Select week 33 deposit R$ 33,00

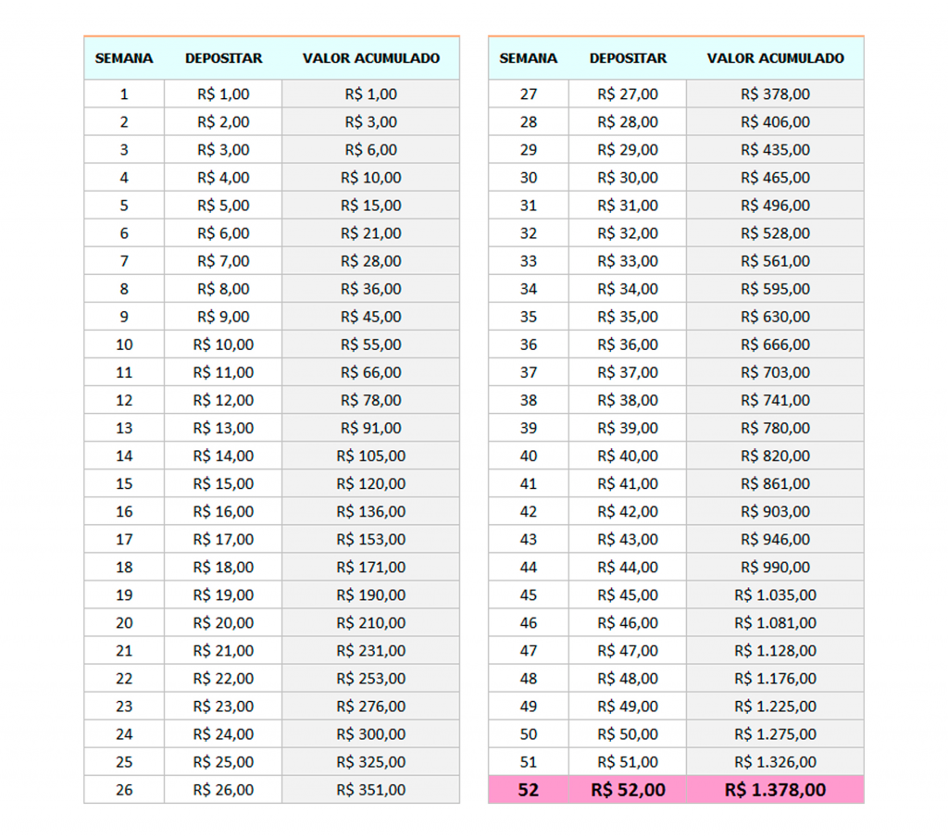[628, 261]
